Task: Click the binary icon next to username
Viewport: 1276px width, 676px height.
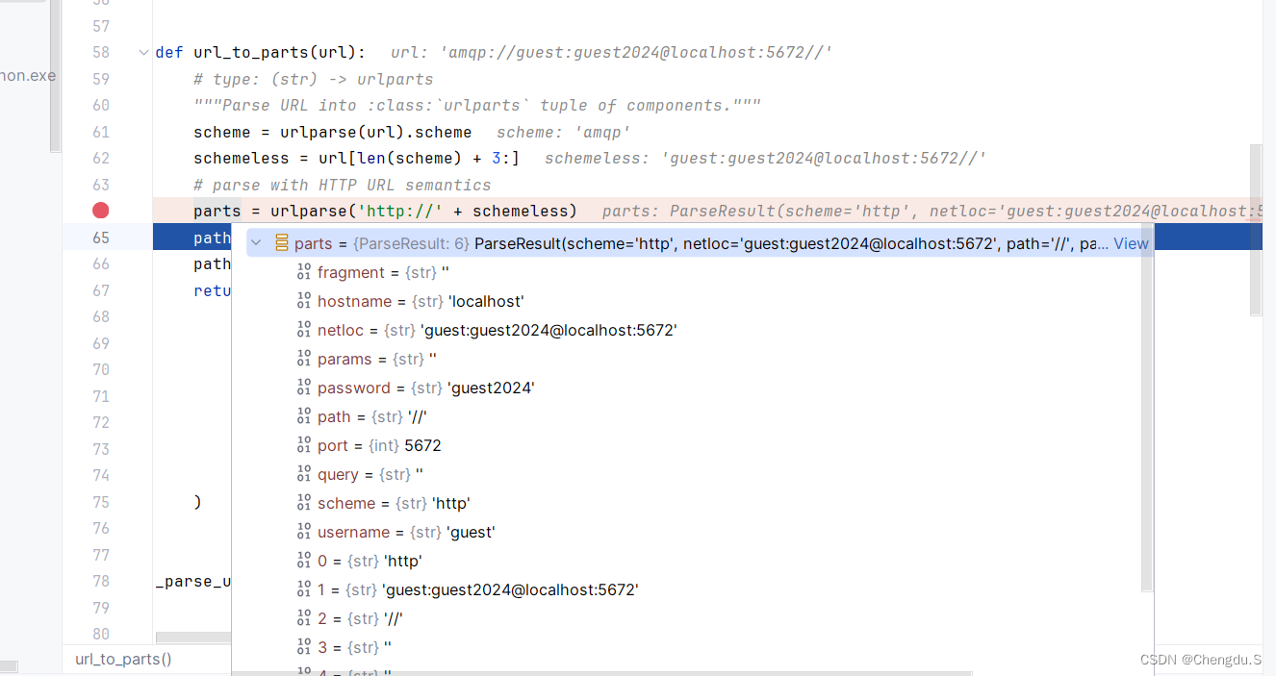Action: (x=304, y=532)
